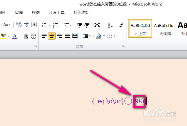Image resolution: width=187 pixels, height=126 pixels.
Task: Launch the 段落 paragraph dialog
Action: point(123,46)
